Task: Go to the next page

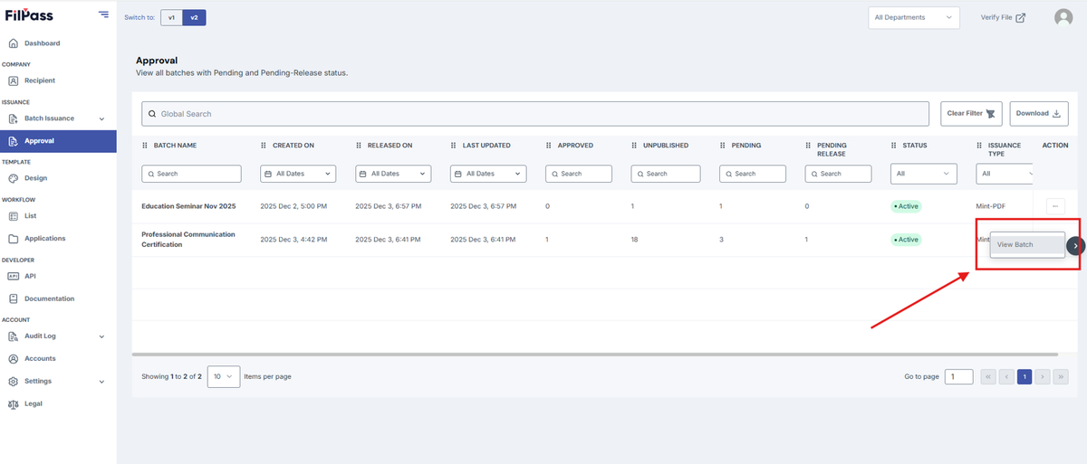Action: pos(1043,376)
